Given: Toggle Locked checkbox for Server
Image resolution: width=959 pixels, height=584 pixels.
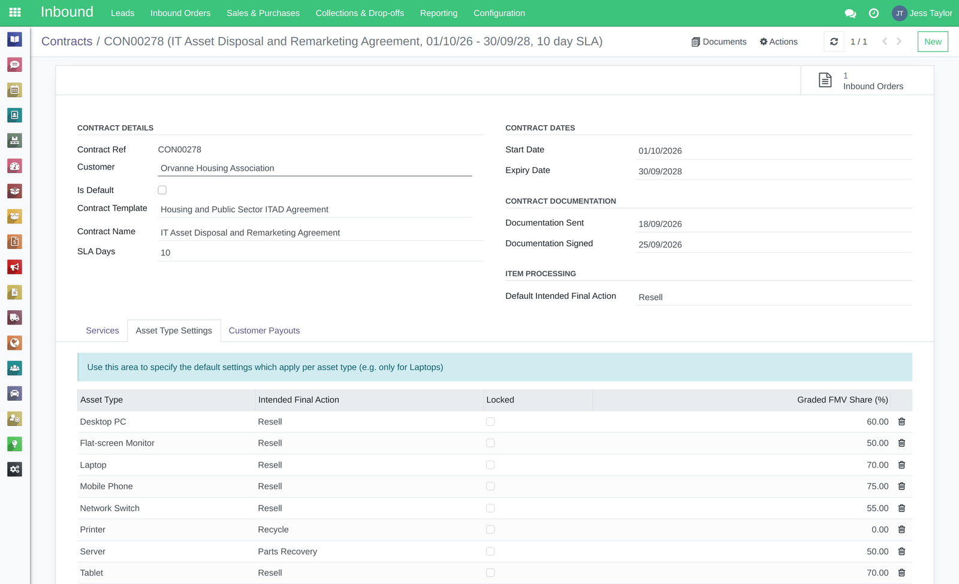Looking at the screenshot, I should [x=490, y=551].
